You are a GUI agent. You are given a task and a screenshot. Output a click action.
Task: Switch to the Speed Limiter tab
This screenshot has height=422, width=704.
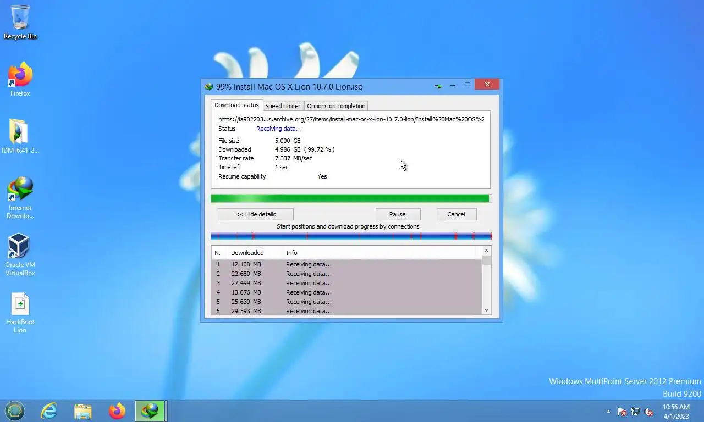coord(283,106)
